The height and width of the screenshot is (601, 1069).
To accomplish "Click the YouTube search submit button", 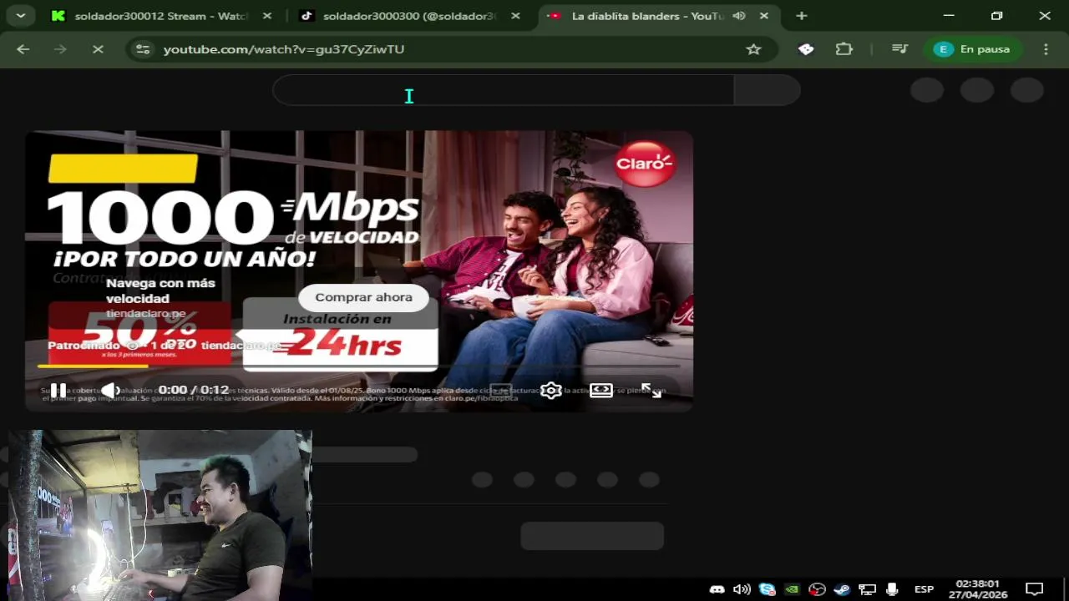I will pyautogui.click(x=767, y=90).
